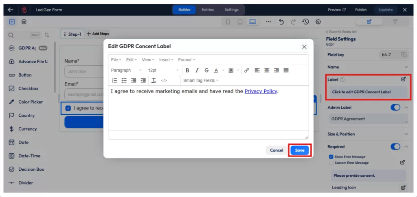This screenshot has height=197, width=417.
Task: Uncheck Show Error Message
Action: (x=331, y=157)
